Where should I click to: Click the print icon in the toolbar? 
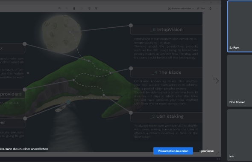pos(211,9)
